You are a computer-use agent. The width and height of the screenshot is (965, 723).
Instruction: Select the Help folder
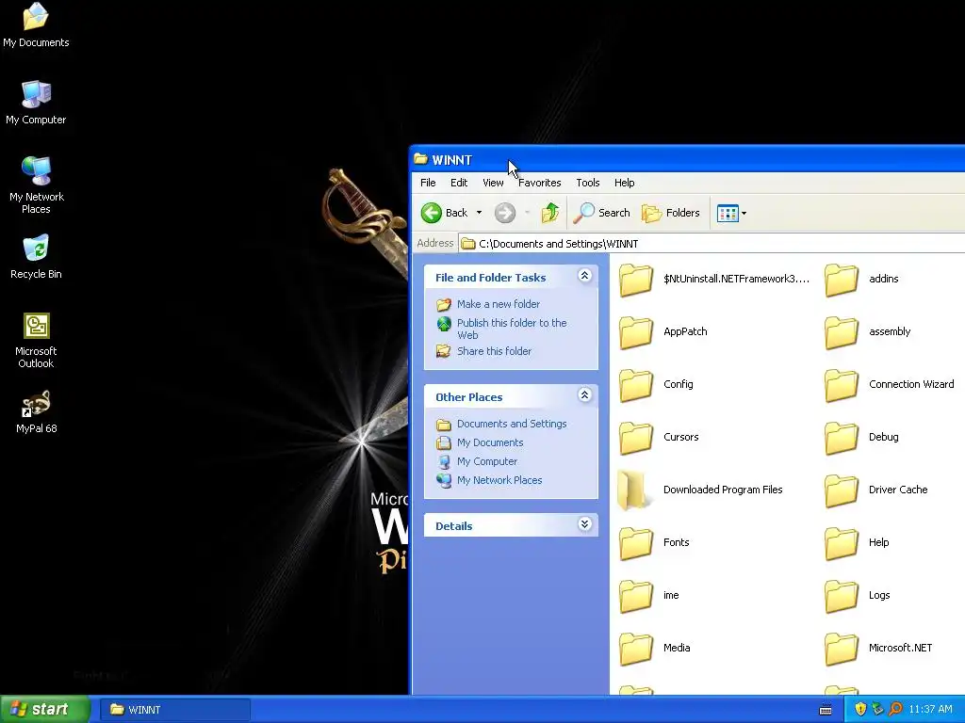[x=857, y=543]
